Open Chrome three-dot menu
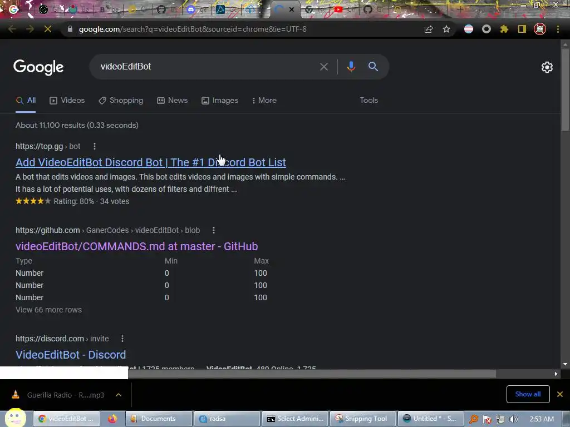Screen dimensions: 570x427 [558, 29]
